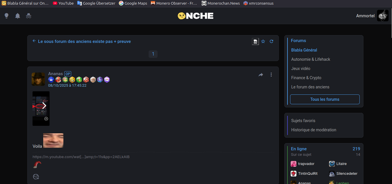
Task: Open the Google Maps bookmark
Action: [x=133, y=3]
